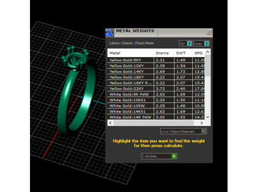257x192 pixels.
Task: Click the SPG column header
Action: (199, 53)
